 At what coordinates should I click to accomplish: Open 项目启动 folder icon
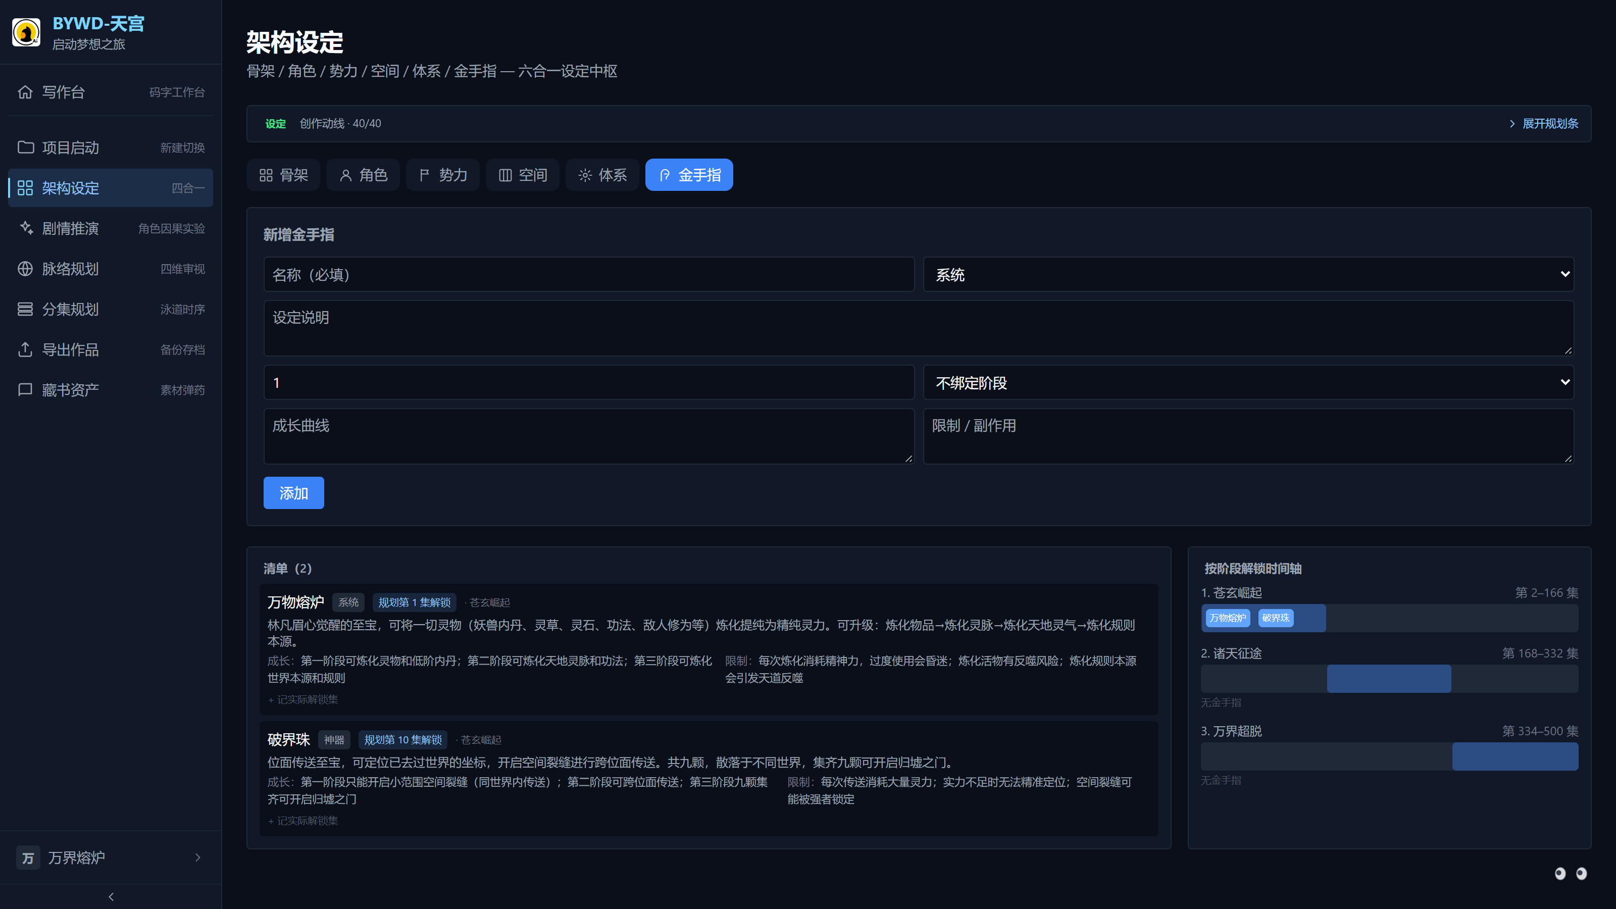pyautogui.click(x=25, y=147)
